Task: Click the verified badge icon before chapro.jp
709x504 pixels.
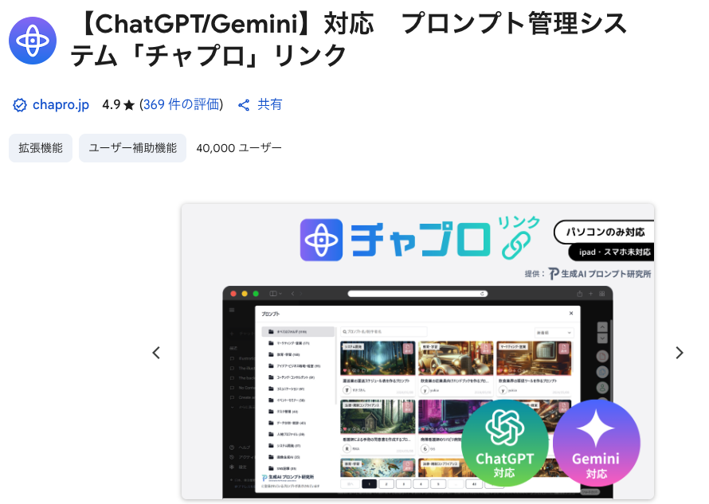Action: click(x=20, y=105)
